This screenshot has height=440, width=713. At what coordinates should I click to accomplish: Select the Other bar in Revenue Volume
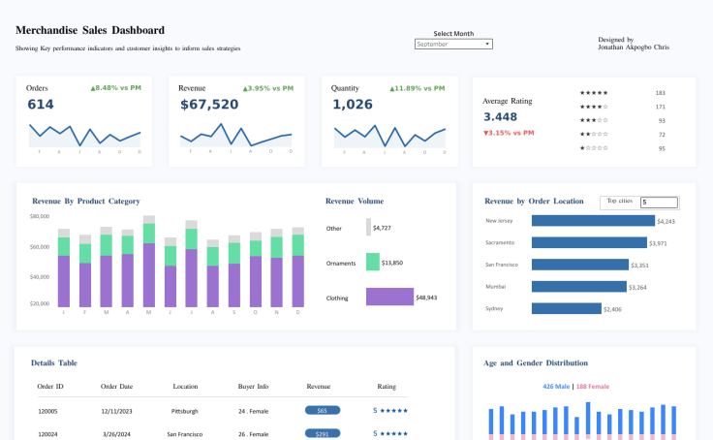point(368,227)
